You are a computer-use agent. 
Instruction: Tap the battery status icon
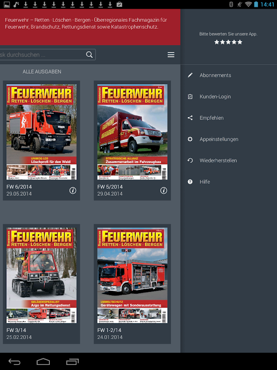point(256,4)
